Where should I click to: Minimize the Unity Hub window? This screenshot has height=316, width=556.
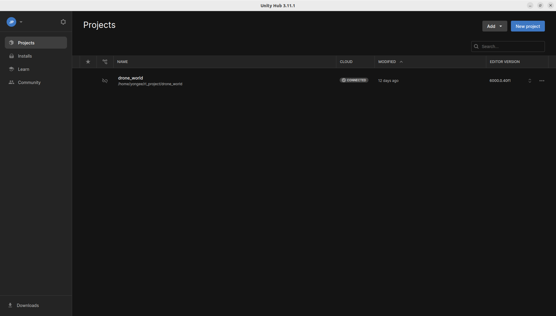530,5
